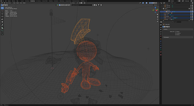The width and height of the screenshot is (194, 106).
Task: Open the Material properties tab
Action: click(x=161, y=52)
